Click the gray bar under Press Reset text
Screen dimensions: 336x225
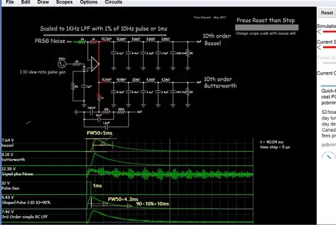[266, 27]
